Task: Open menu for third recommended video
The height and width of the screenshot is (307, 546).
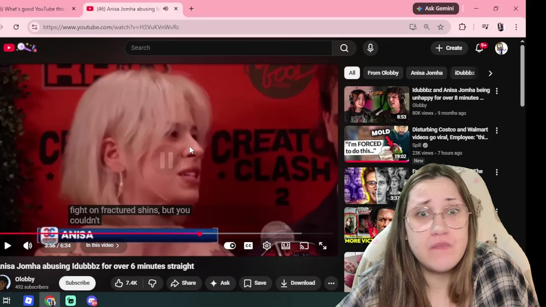Action: [497, 172]
